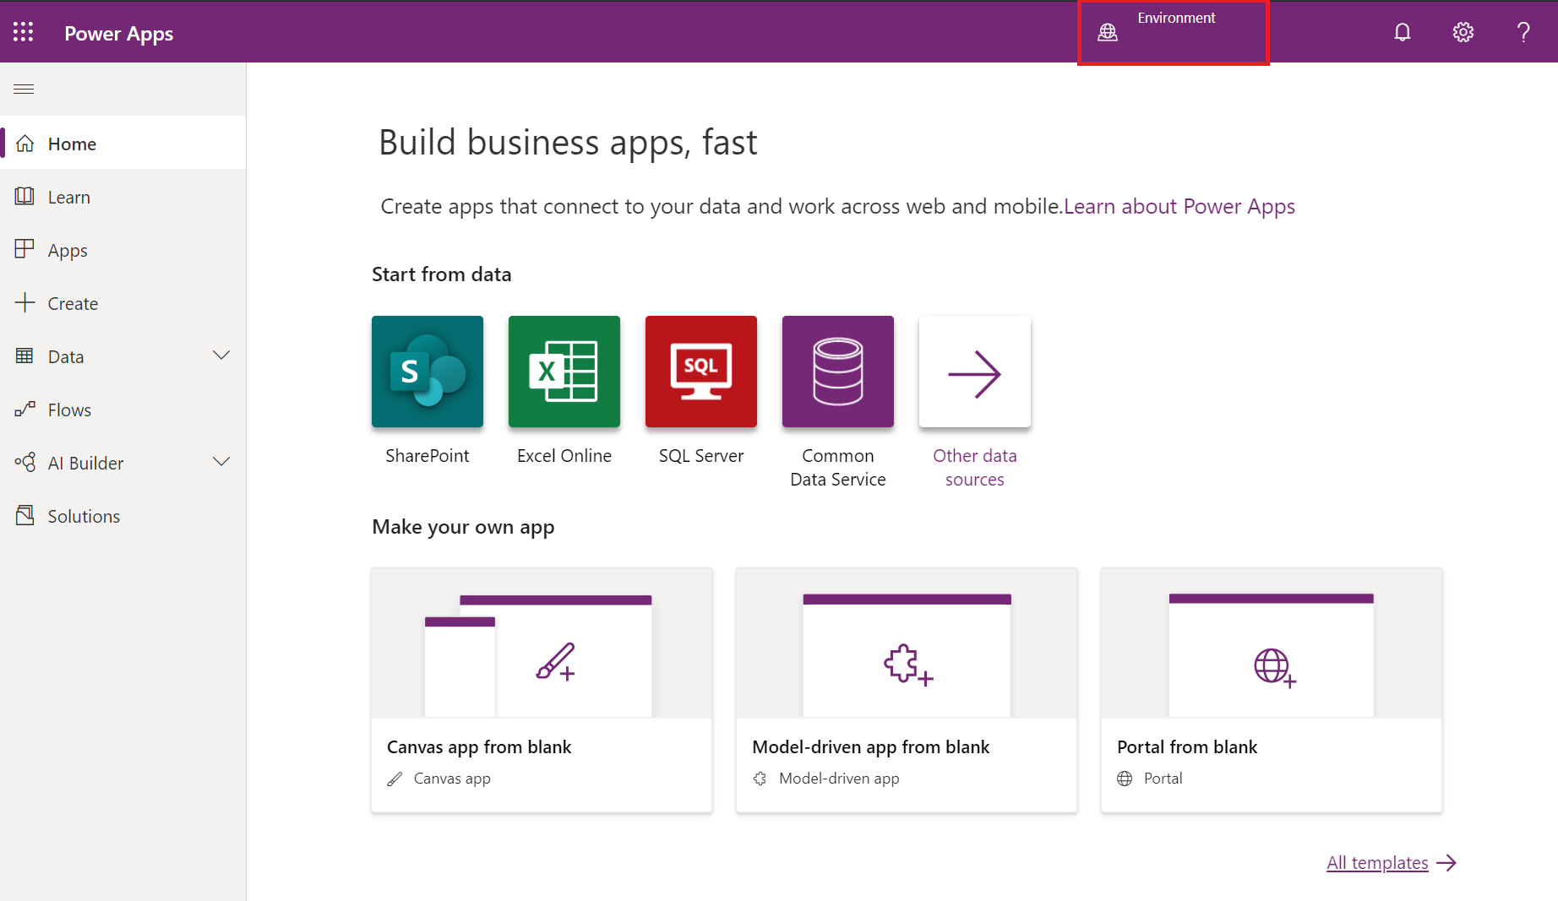Click the Data label in sidebar
The height and width of the screenshot is (901, 1558).
click(66, 357)
